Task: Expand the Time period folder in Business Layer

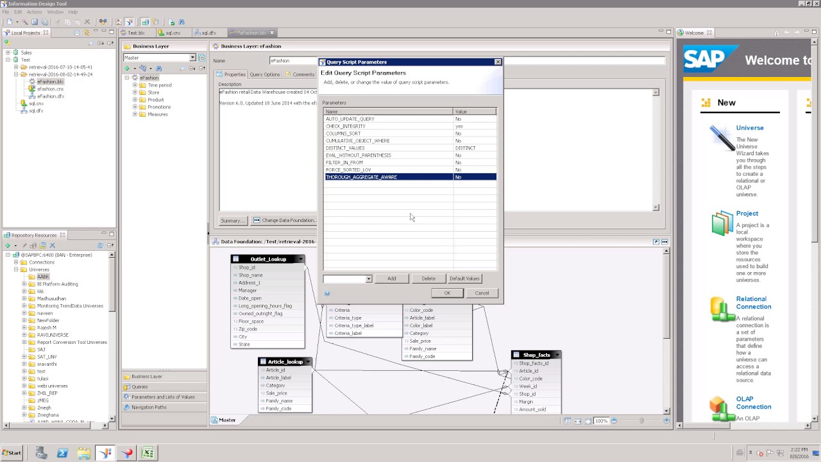Action: [135, 85]
